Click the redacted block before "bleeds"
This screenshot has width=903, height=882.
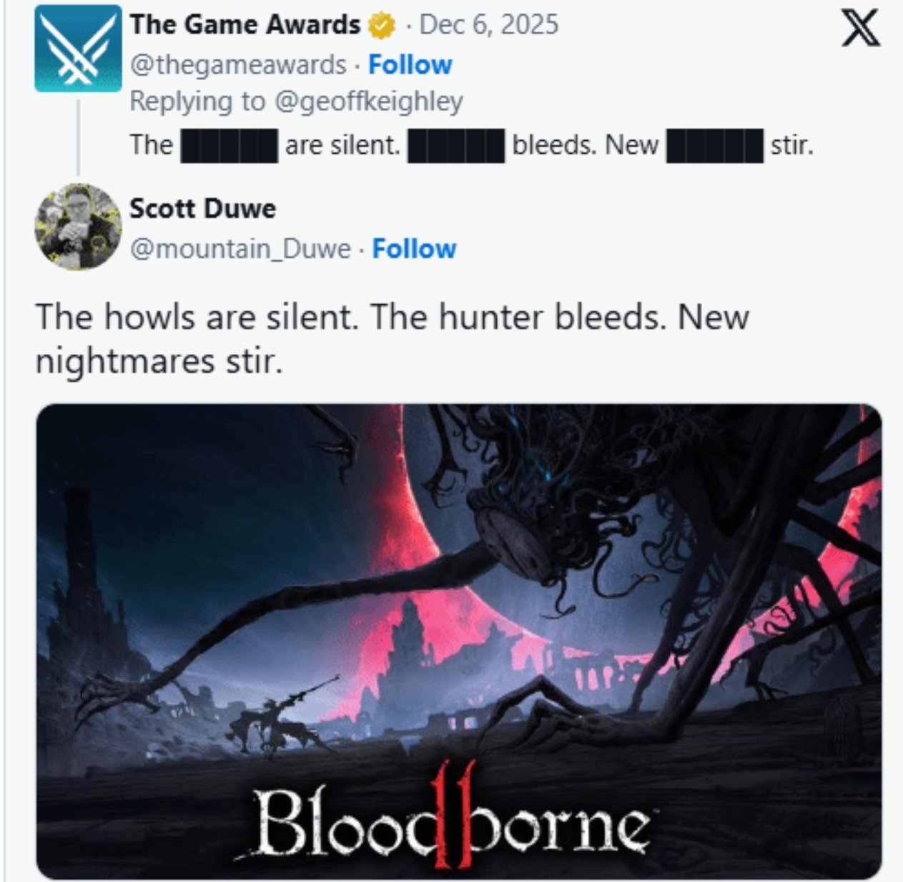[456, 145]
